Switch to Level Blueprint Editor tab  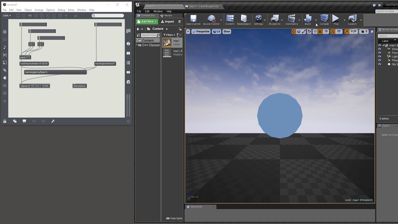204,7
